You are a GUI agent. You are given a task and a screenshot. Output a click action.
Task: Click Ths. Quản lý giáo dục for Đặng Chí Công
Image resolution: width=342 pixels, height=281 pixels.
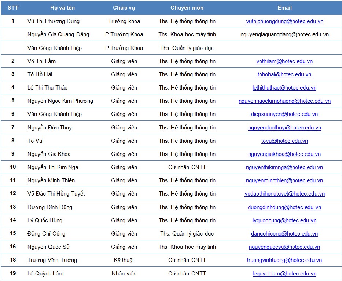(187, 234)
